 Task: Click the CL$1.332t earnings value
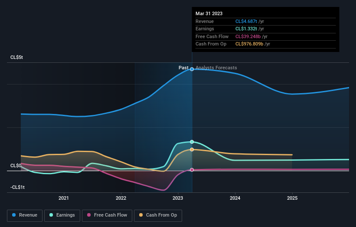(246, 29)
